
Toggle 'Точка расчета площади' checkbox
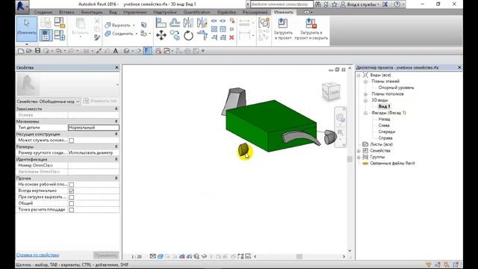click(72, 210)
